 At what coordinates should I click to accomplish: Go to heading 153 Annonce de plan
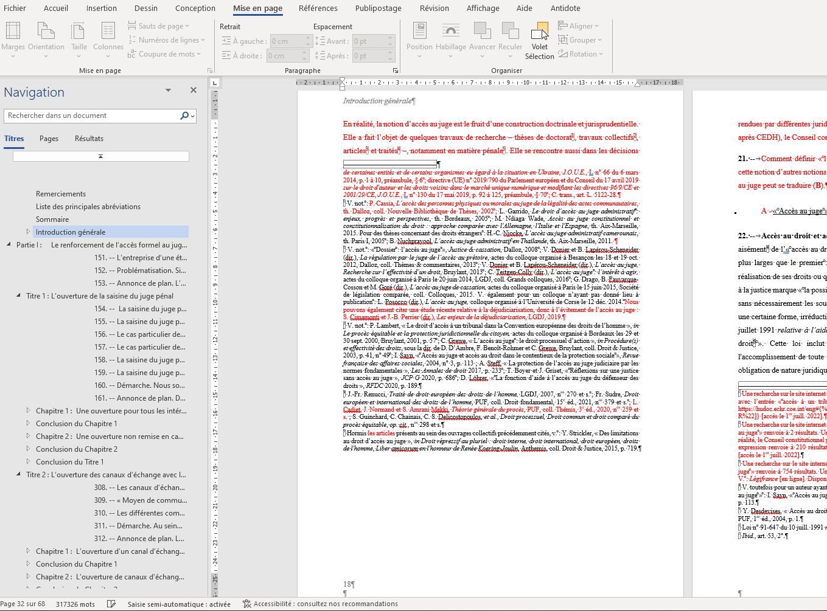point(140,283)
